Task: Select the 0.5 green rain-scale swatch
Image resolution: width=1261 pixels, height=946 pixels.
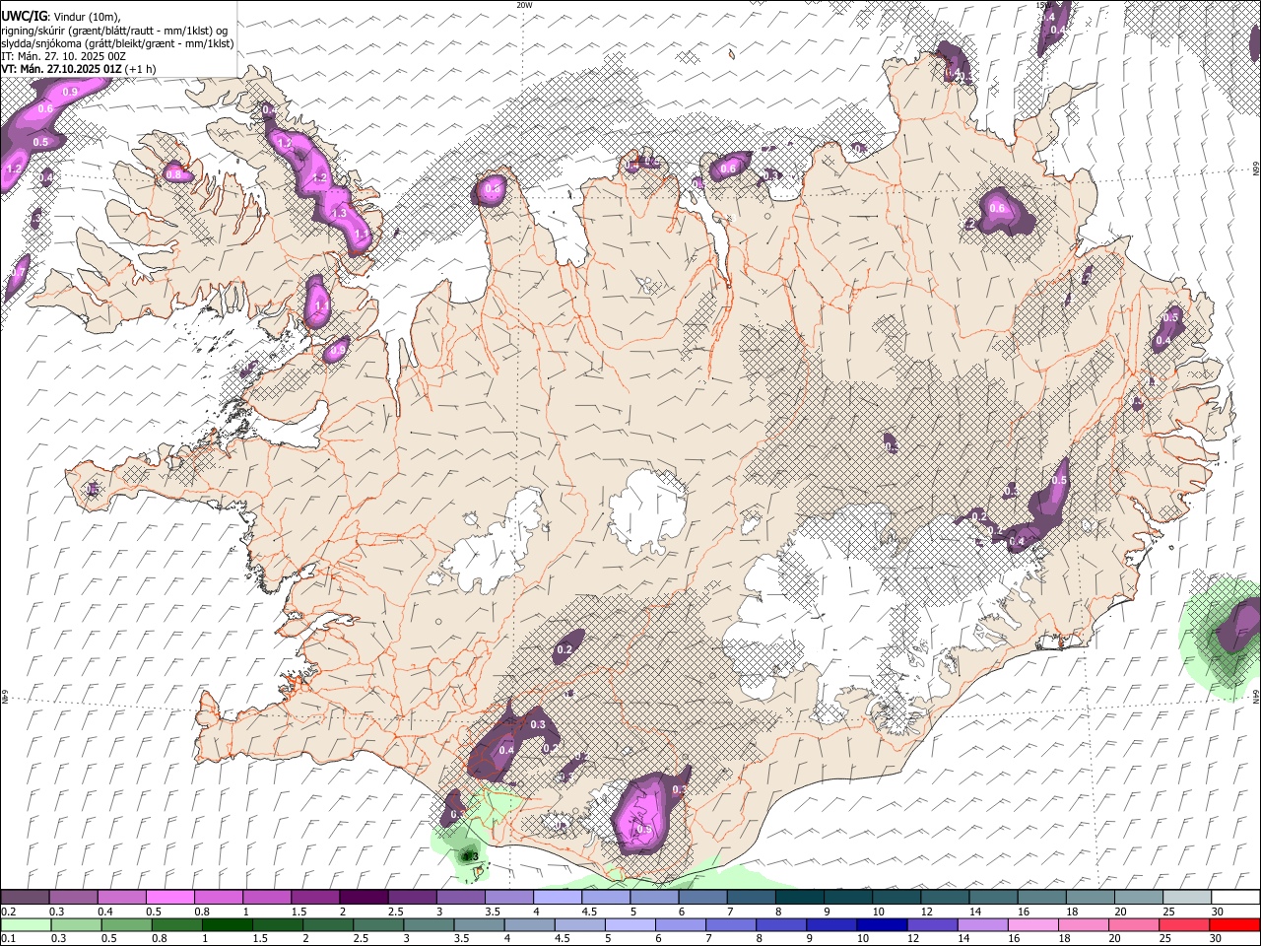Action: 125,924
